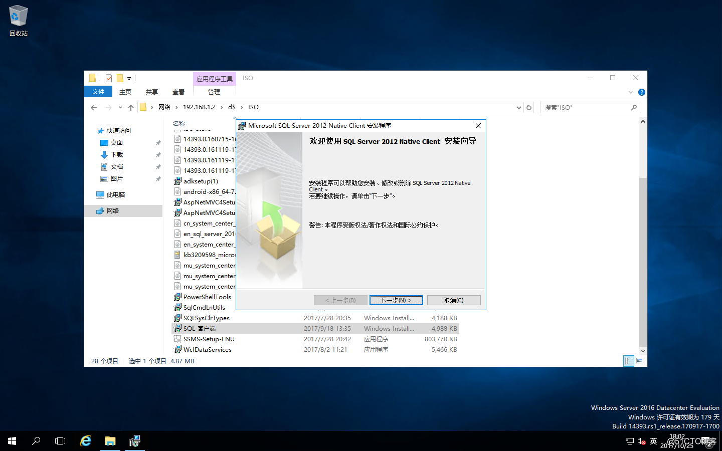Click 取消(C) in the installer

pyautogui.click(x=454, y=300)
